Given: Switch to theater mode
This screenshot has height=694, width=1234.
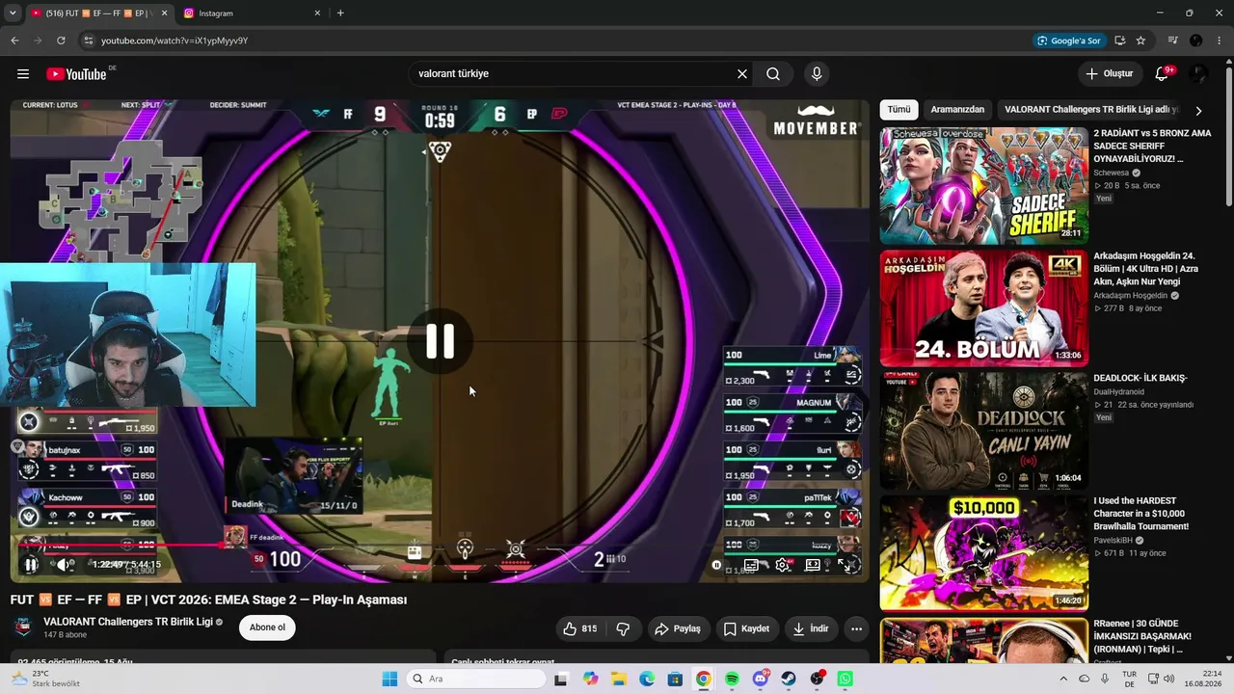Looking at the screenshot, I should tap(814, 566).
